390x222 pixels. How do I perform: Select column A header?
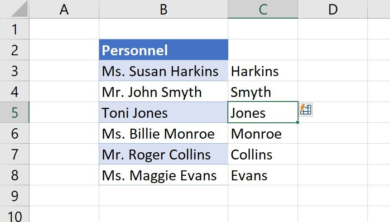click(x=64, y=9)
